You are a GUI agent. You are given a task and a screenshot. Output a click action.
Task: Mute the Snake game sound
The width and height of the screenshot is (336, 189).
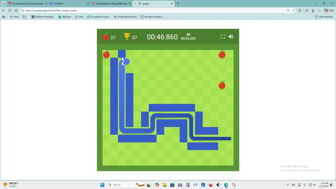click(231, 36)
